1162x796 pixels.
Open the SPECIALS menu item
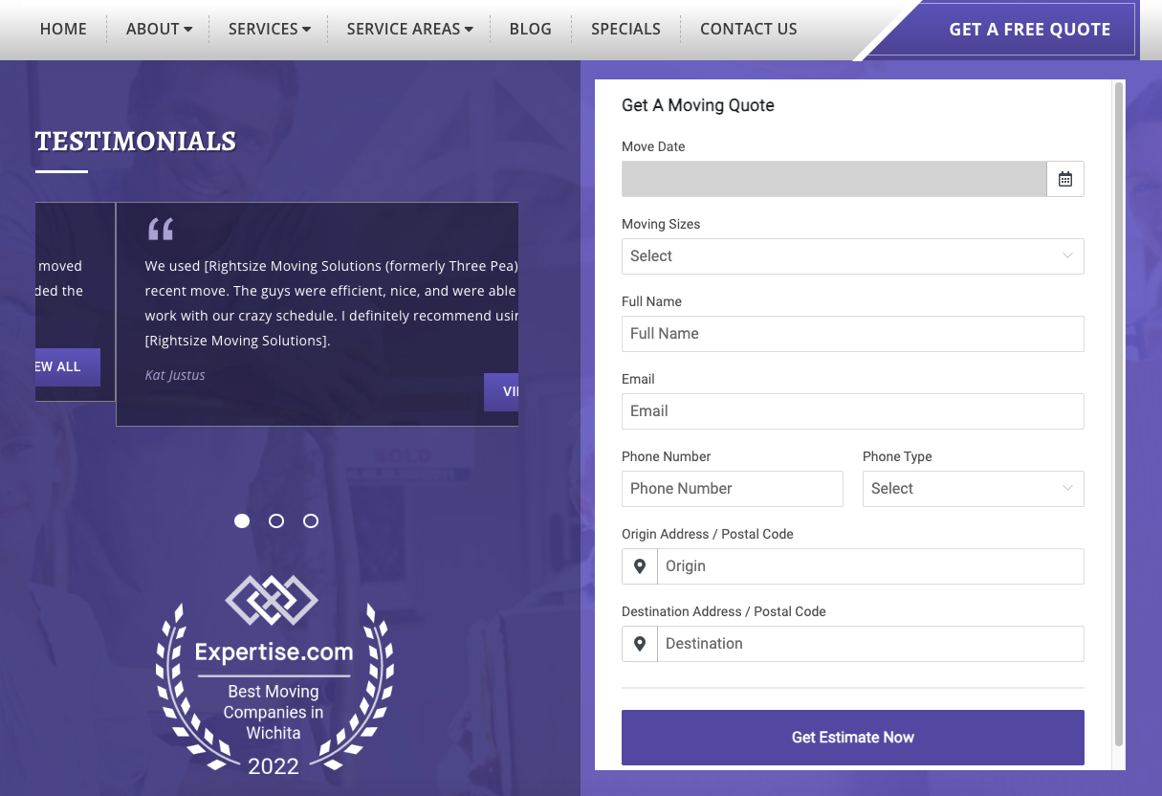pyautogui.click(x=625, y=29)
